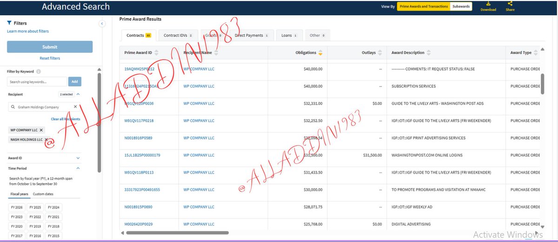Viewport: 558px width, 242px height.
Task: Sort by Obligations column
Action: (x=320, y=53)
